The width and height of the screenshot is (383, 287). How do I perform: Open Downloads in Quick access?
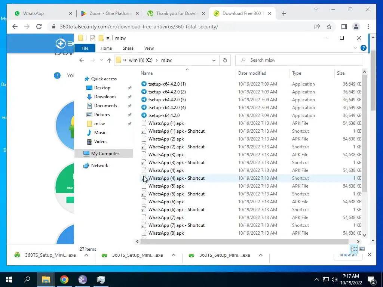coord(105,97)
